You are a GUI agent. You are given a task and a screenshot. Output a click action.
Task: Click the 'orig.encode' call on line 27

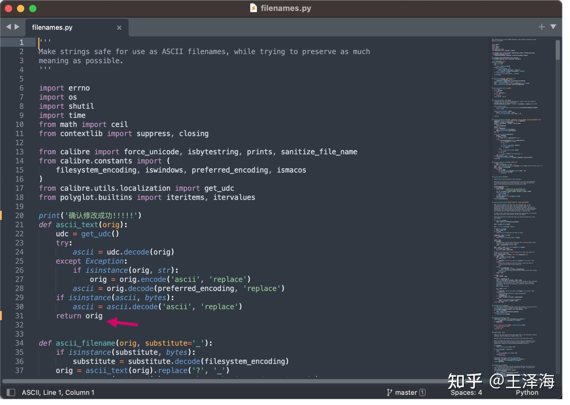143,279
